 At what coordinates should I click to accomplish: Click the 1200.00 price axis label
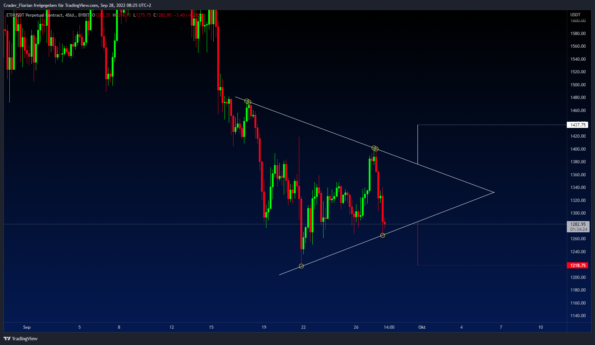[x=578, y=277]
